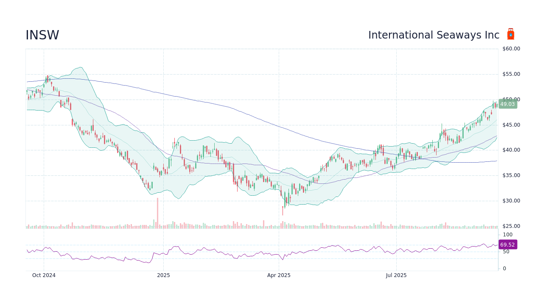Select the green 49.03 current price tag
The width and height of the screenshot is (543, 305).
point(509,104)
